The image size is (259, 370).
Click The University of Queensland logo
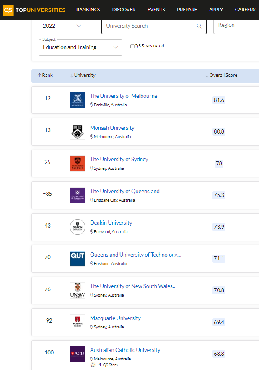pos(78,195)
